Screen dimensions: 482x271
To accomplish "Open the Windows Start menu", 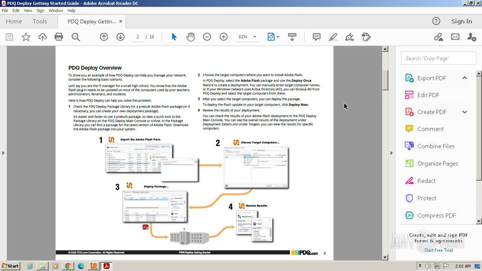I will (x=10, y=266).
